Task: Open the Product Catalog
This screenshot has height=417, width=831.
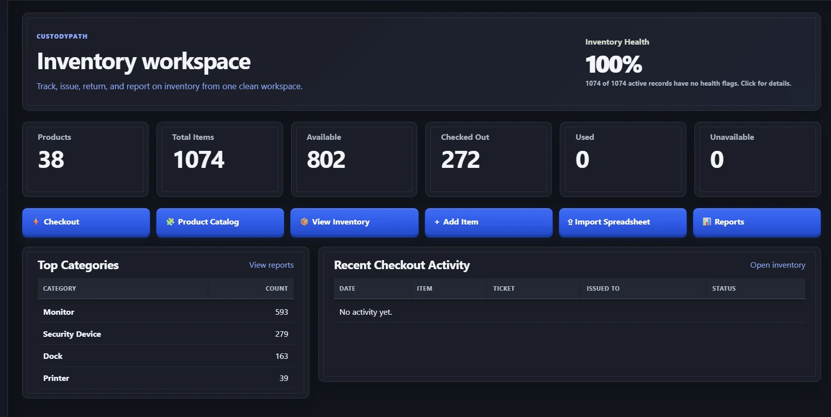Action: pyautogui.click(x=220, y=222)
